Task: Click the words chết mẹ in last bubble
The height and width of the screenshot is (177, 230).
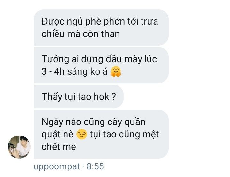Action: coord(59,147)
